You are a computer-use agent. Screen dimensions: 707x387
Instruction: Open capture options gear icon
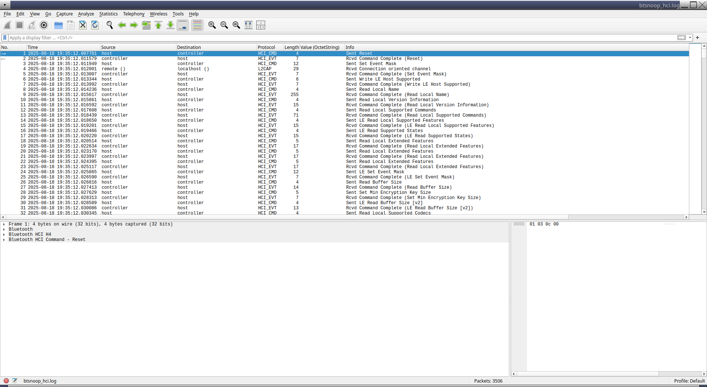[x=44, y=25]
